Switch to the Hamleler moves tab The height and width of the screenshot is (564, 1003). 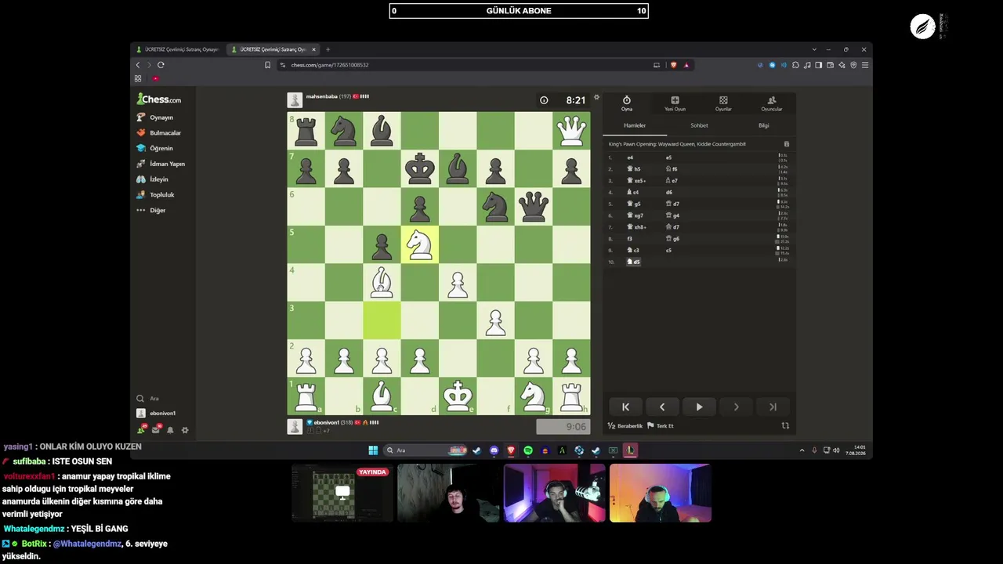[x=635, y=125]
